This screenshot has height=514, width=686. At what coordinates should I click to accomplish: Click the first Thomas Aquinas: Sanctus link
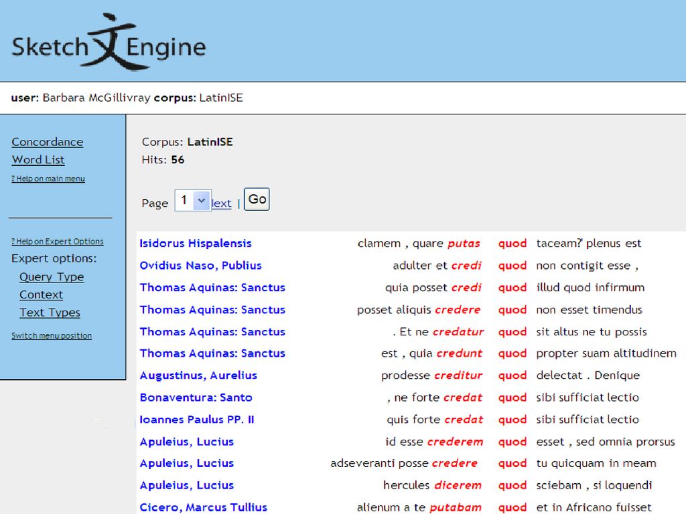[212, 287]
